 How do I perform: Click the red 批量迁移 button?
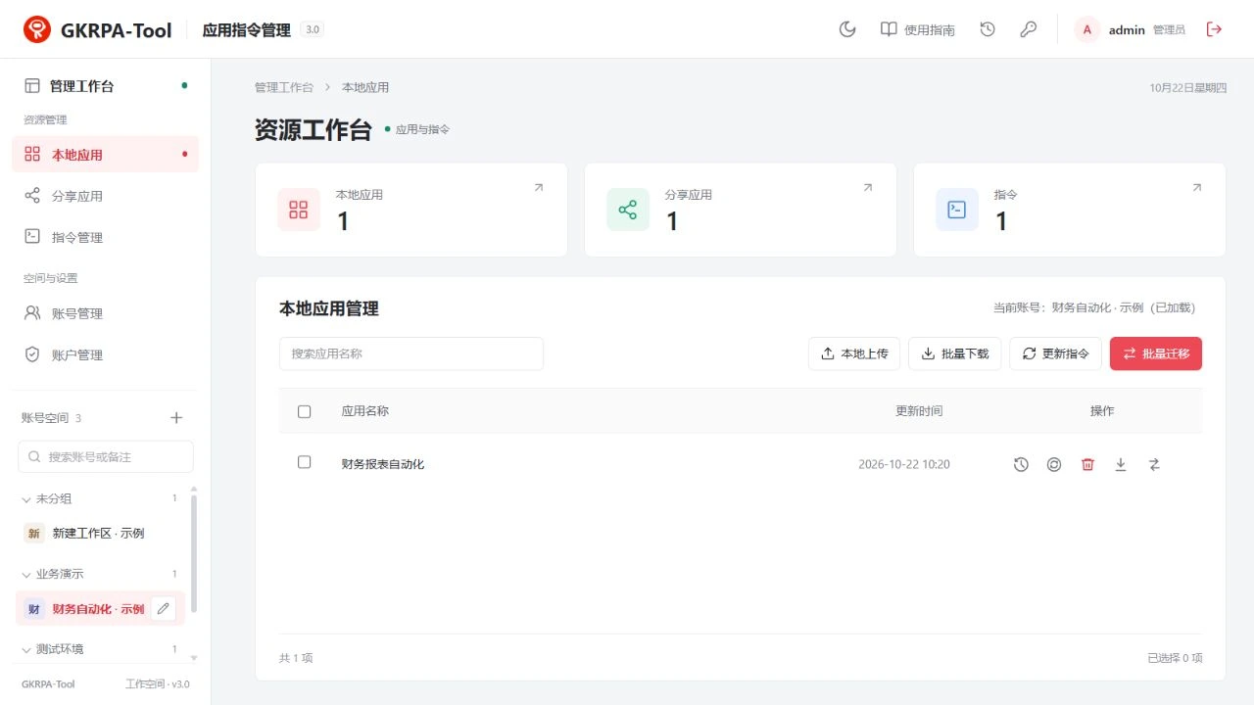[x=1156, y=353]
